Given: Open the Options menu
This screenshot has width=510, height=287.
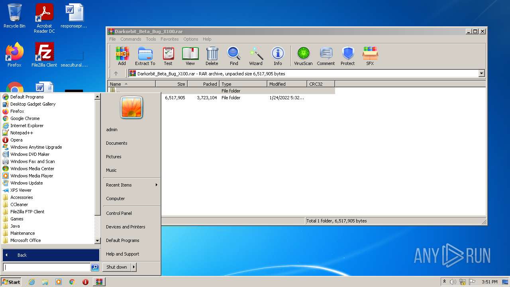Looking at the screenshot, I should pos(190,39).
